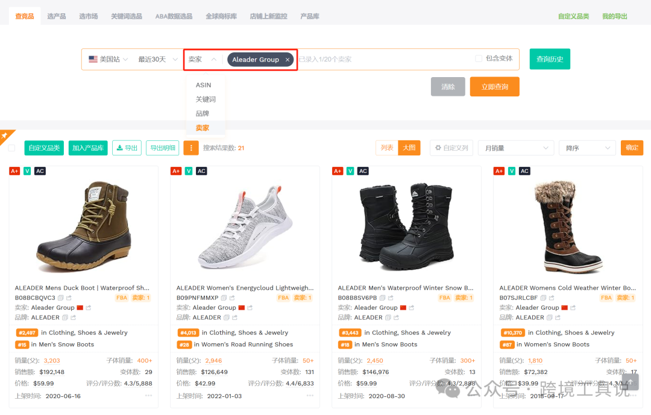651x415 pixels.
Task: Click the back-to-top arrow button
Action: coord(631,382)
